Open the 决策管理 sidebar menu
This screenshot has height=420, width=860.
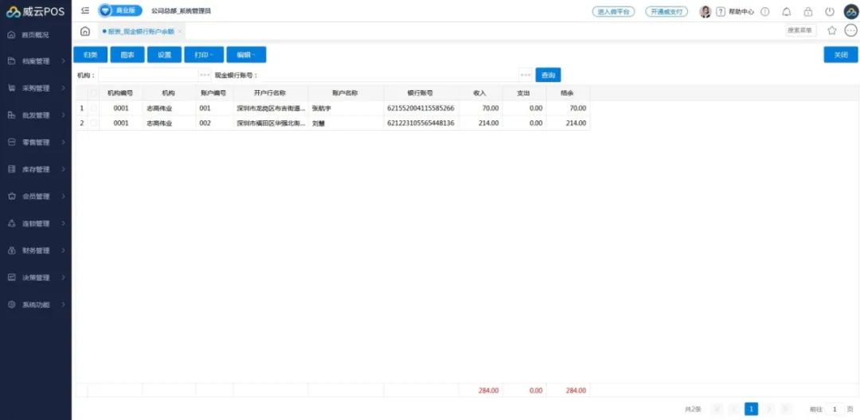click(36, 278)
